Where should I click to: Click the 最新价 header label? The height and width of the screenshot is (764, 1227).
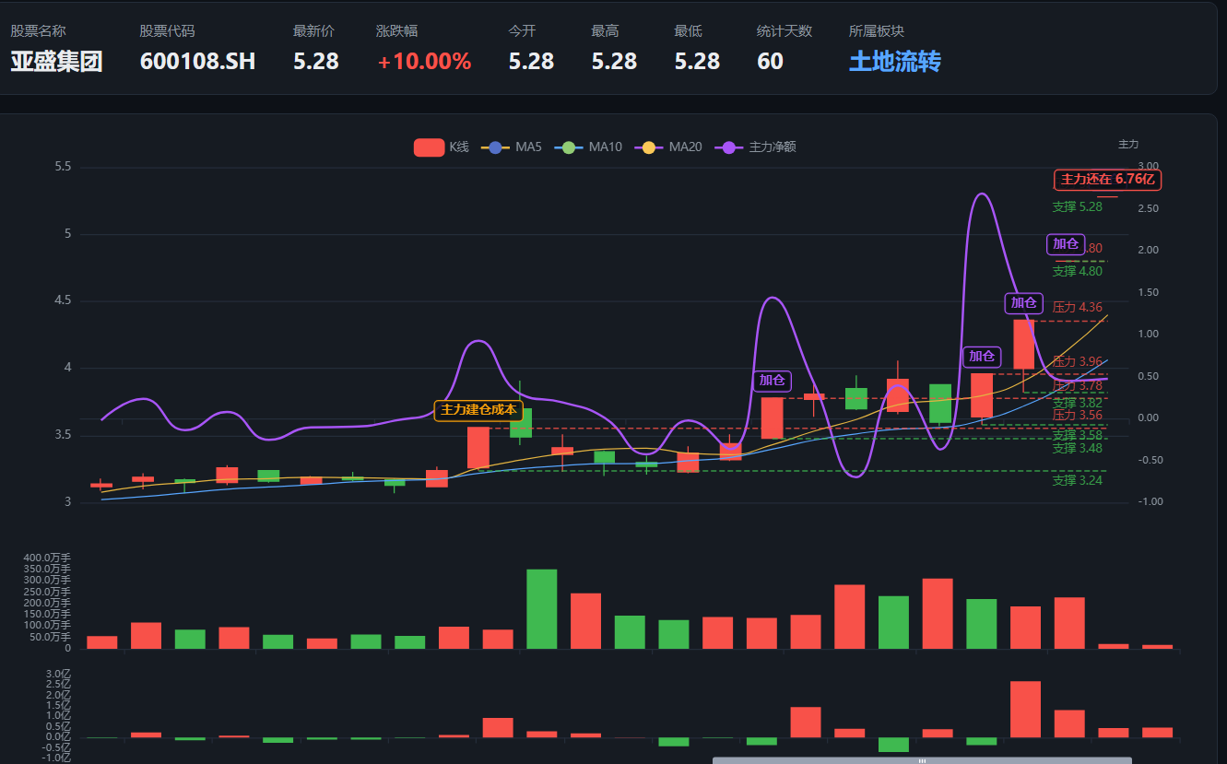[313, 30]
